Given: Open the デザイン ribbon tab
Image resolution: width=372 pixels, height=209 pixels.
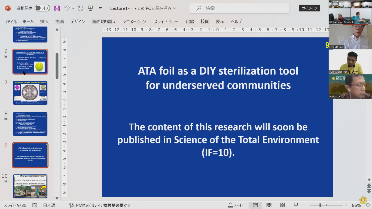Looking at the screenshot, I should tap(78, 21).
